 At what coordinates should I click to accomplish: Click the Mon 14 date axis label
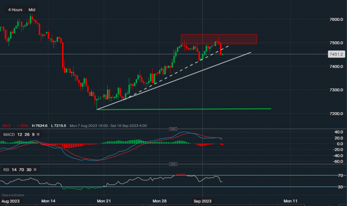pyautogui.click(x=48, y=201)
